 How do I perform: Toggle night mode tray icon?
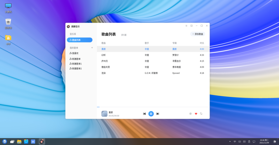(x=275, y=142)
